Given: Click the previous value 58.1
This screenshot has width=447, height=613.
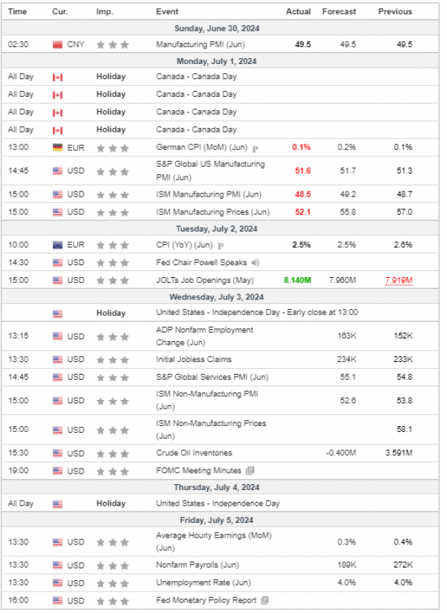Looking at the screenshot, I should pyautogui.click(x=405, y=430).
